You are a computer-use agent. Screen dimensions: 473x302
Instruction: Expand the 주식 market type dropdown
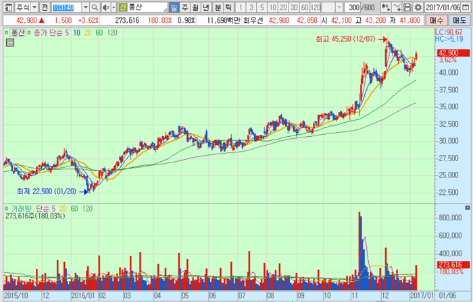[x=34, y=7]
